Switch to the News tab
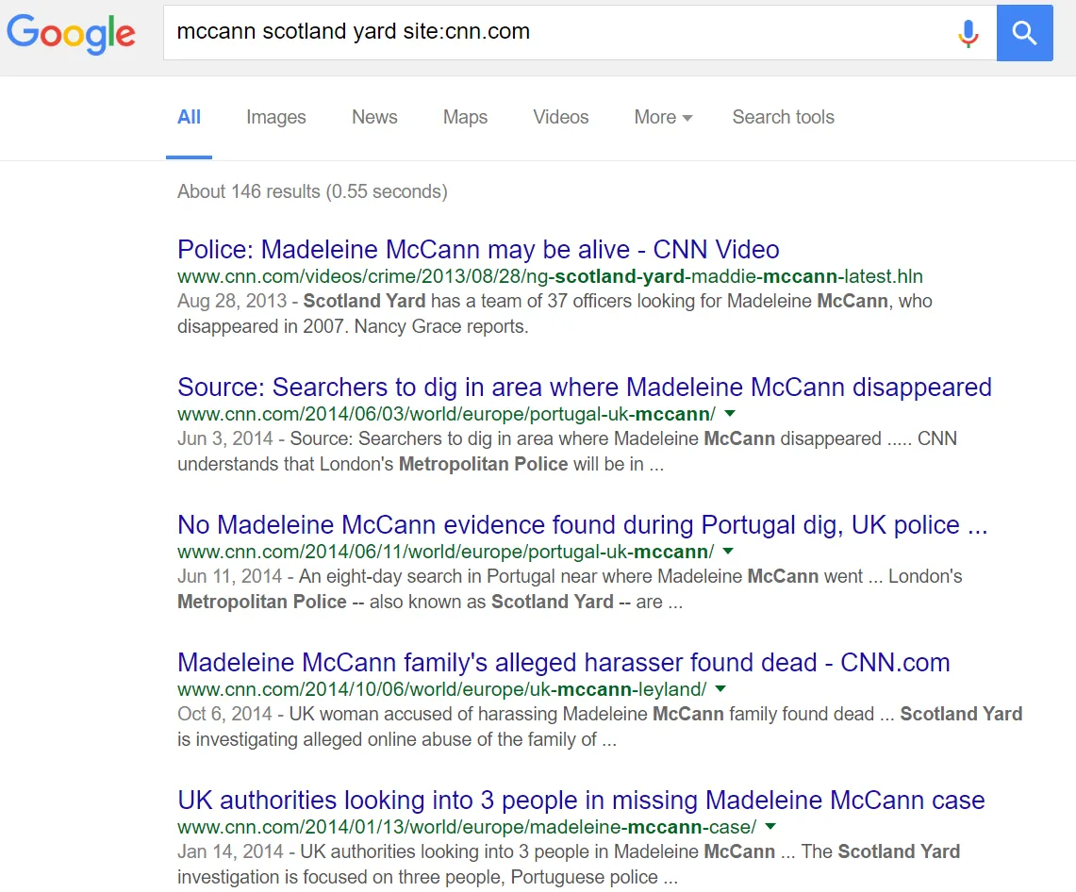Viewport: 1076px width, 892px height. (x=374, y=117)
